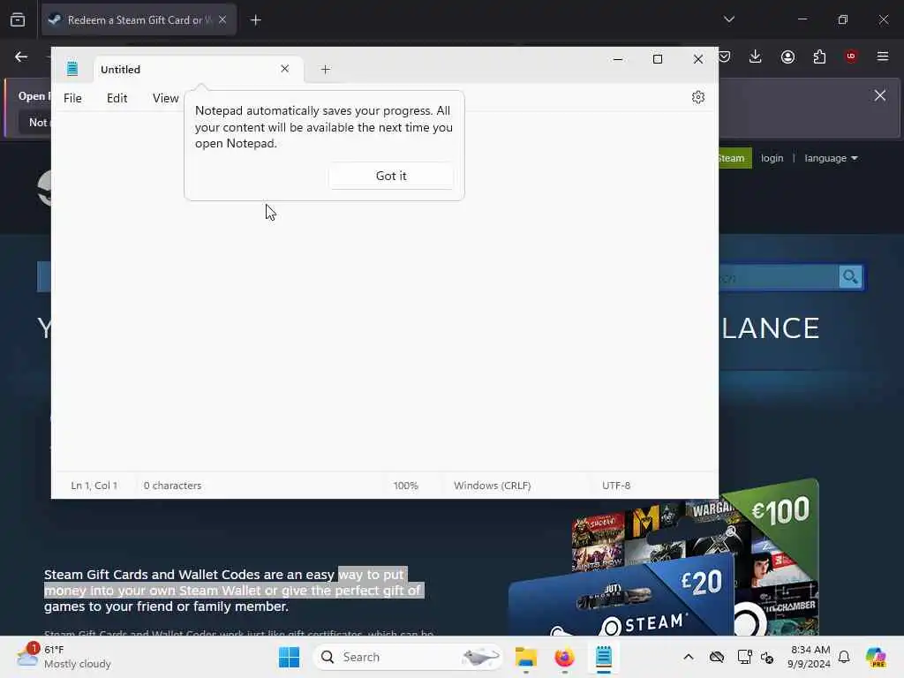This screenshot has width=904, height=678.
Task: Open Windows Start menu
Action: pos(289,657)
